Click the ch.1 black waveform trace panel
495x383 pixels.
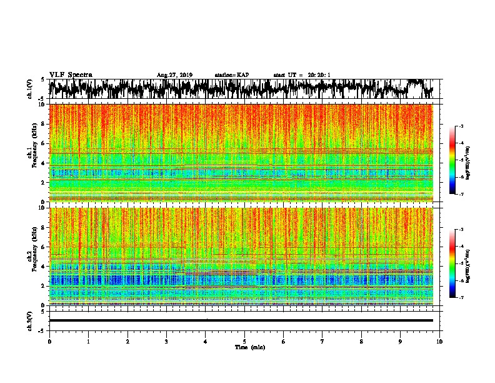pyautogui.click(x=241, y=89)
